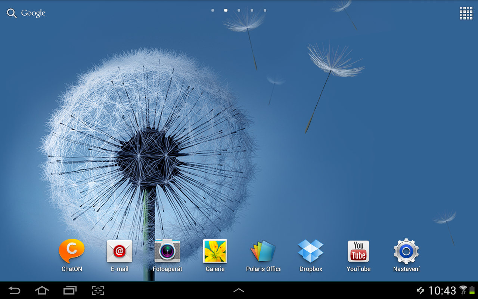The height and width of the screenshot is (299, 478).
Task: Open the ChatON app
Action: (x=72, y=252)
